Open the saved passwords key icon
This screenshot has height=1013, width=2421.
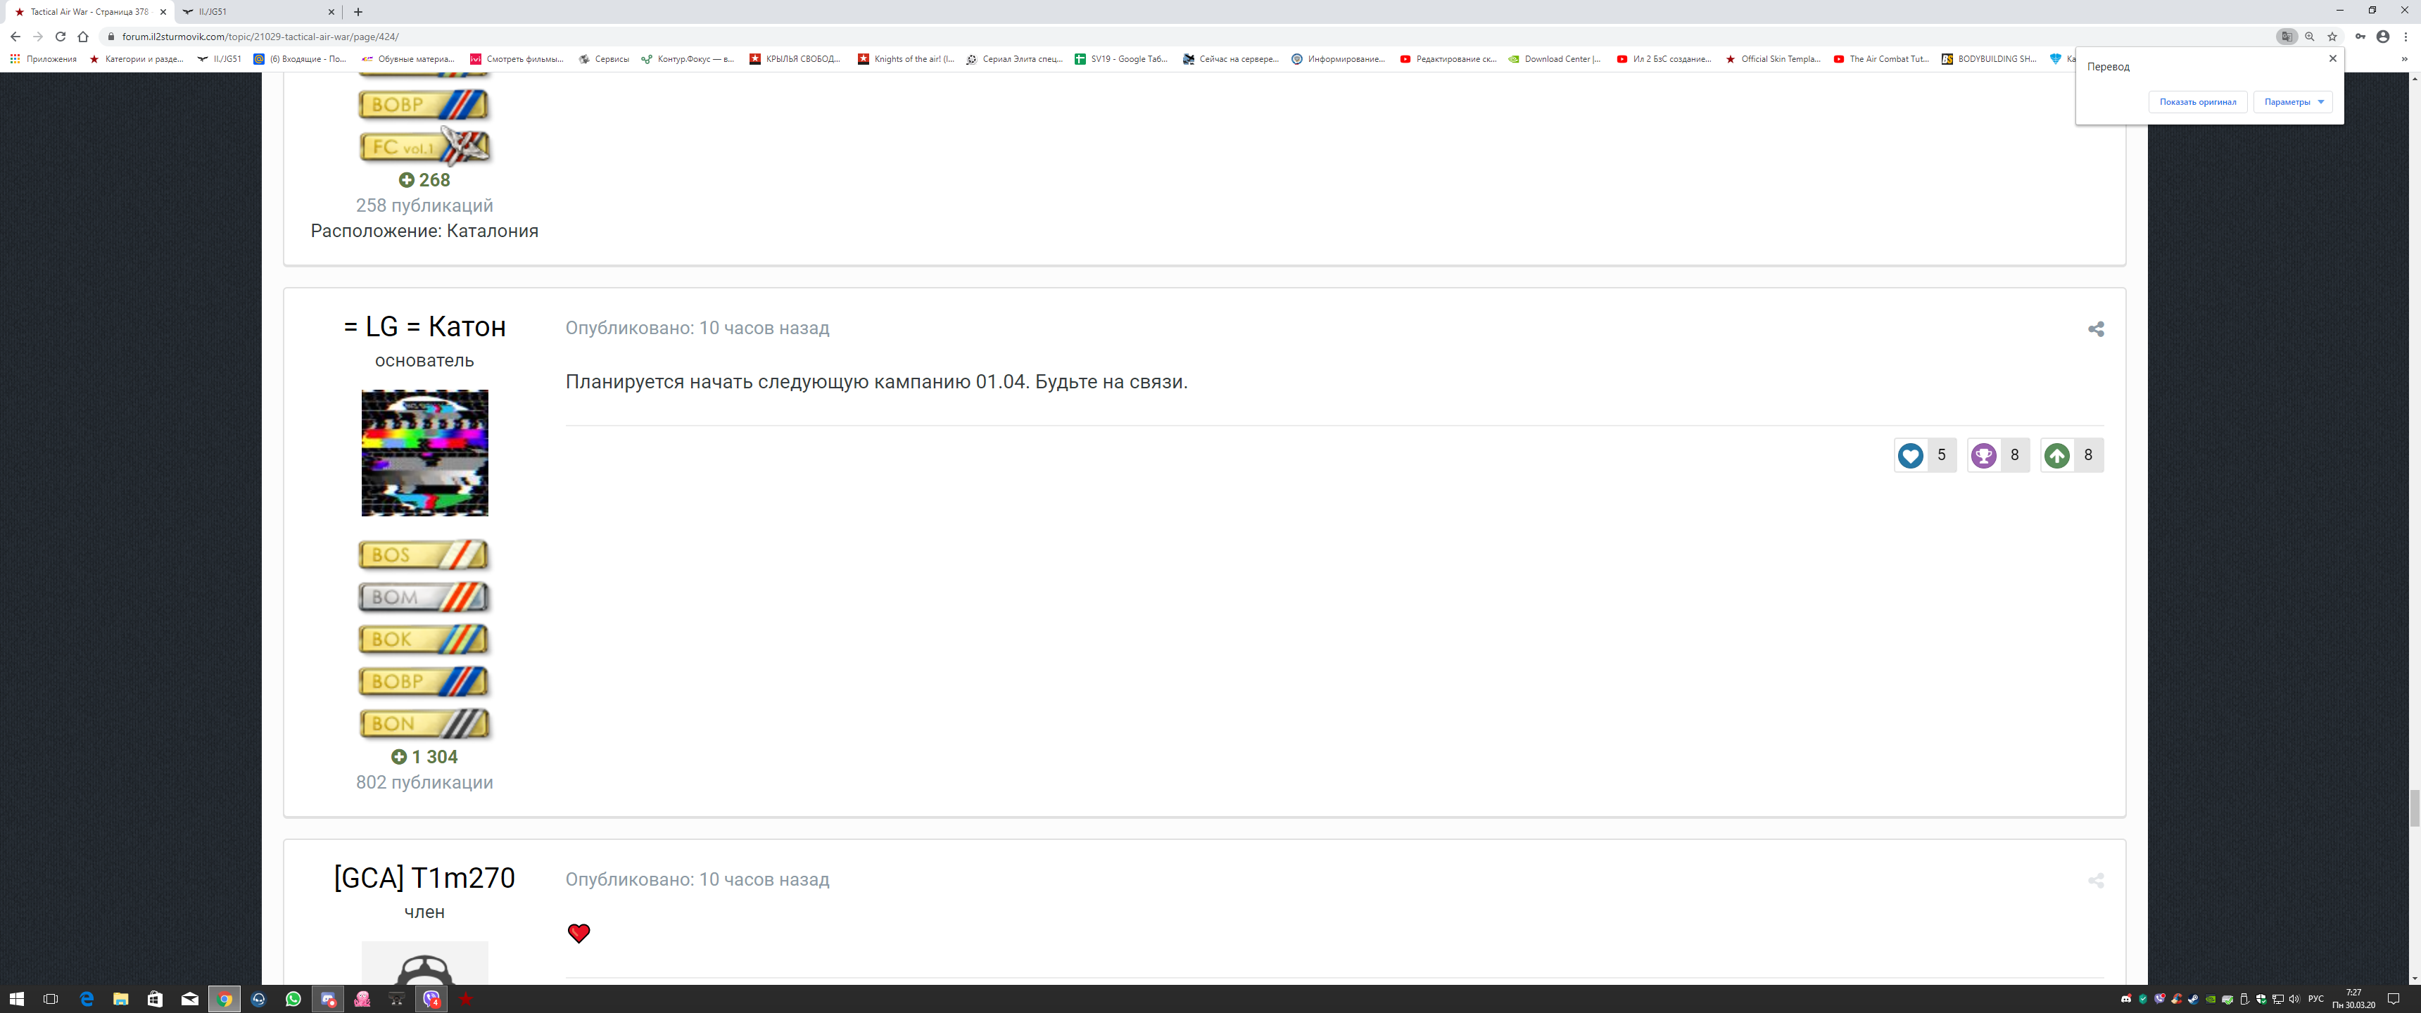[2360, 37]
